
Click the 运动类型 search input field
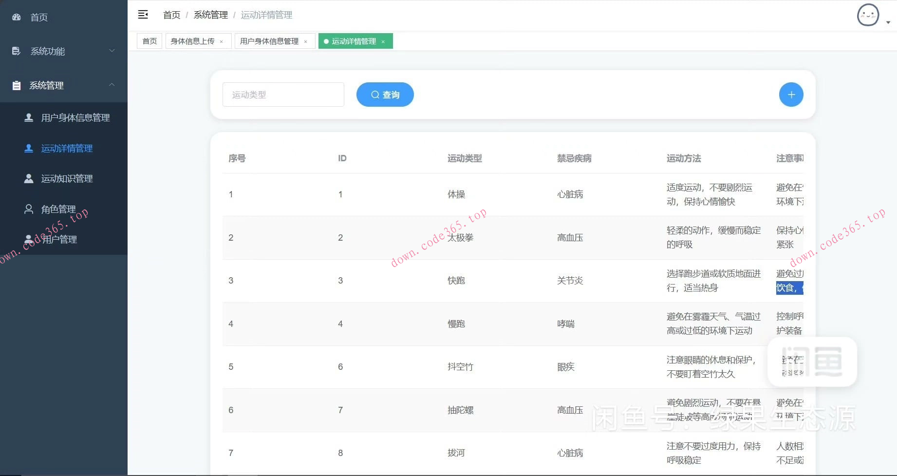point(283,95)
